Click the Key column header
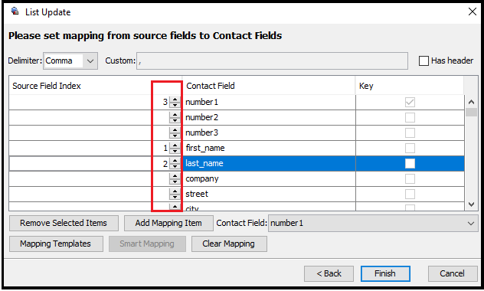 (x=409, y=86)
